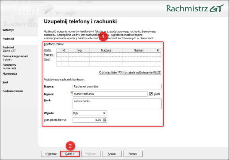The image size is (229, 160).
Task: Click the warning icon beside Numer field
Action: click(71, 93)
